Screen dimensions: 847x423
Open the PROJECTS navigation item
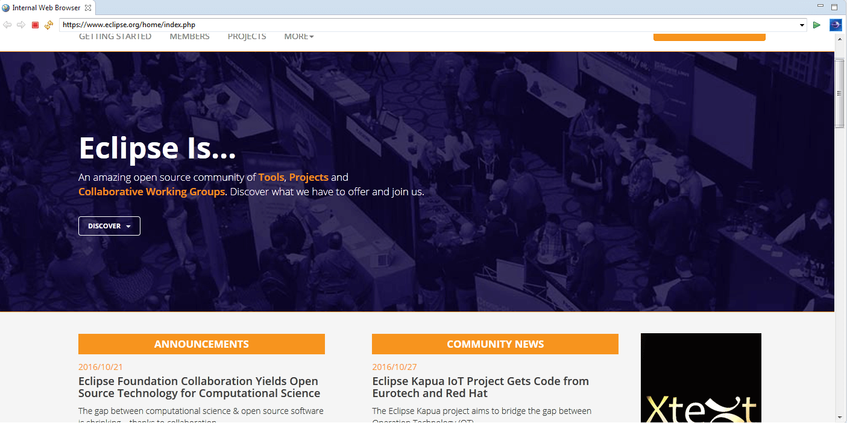point(247,36)
